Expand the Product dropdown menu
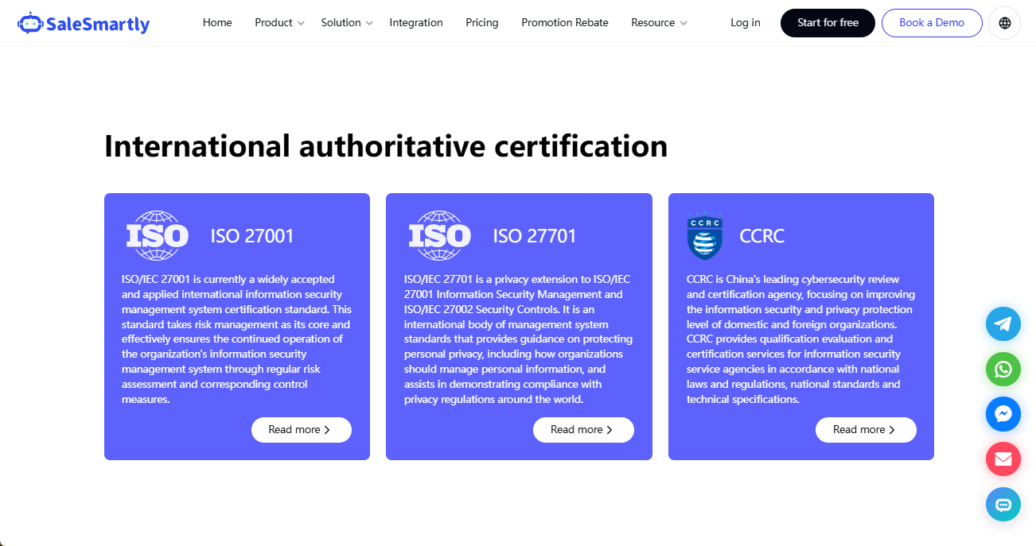Viewport: 1036px width, 546px height. [x=279, y=23]
